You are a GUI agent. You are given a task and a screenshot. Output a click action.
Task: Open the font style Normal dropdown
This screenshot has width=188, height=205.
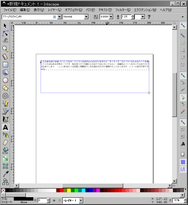click(x=86, y=17)
